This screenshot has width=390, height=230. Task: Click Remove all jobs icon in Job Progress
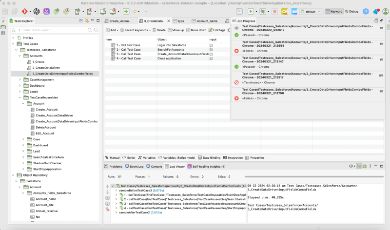tap(376, 20)
